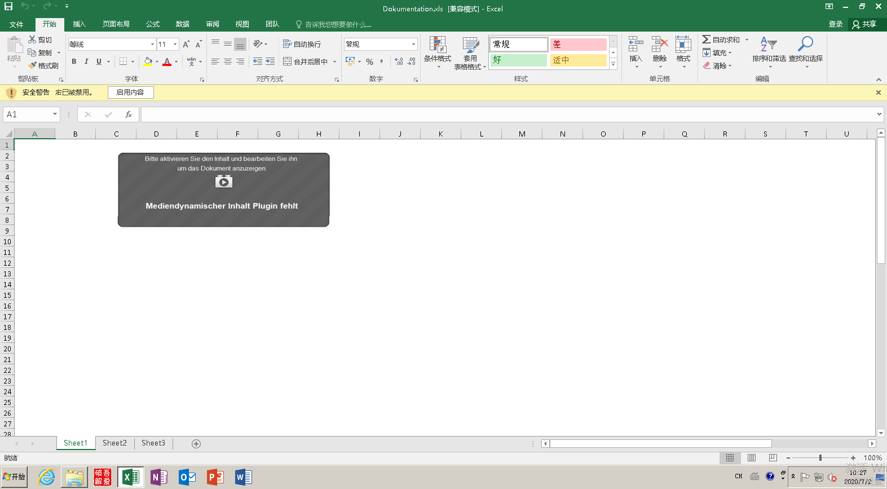Align text to middle of the cell
The height and width of the screenshot is (489, 887).
point(228,44)
